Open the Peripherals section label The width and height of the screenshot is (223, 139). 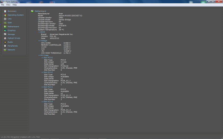(13, 46)
